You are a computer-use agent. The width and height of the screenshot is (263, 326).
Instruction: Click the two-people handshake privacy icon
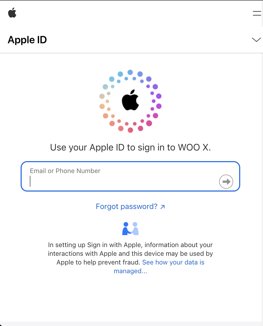coord(130,229)
